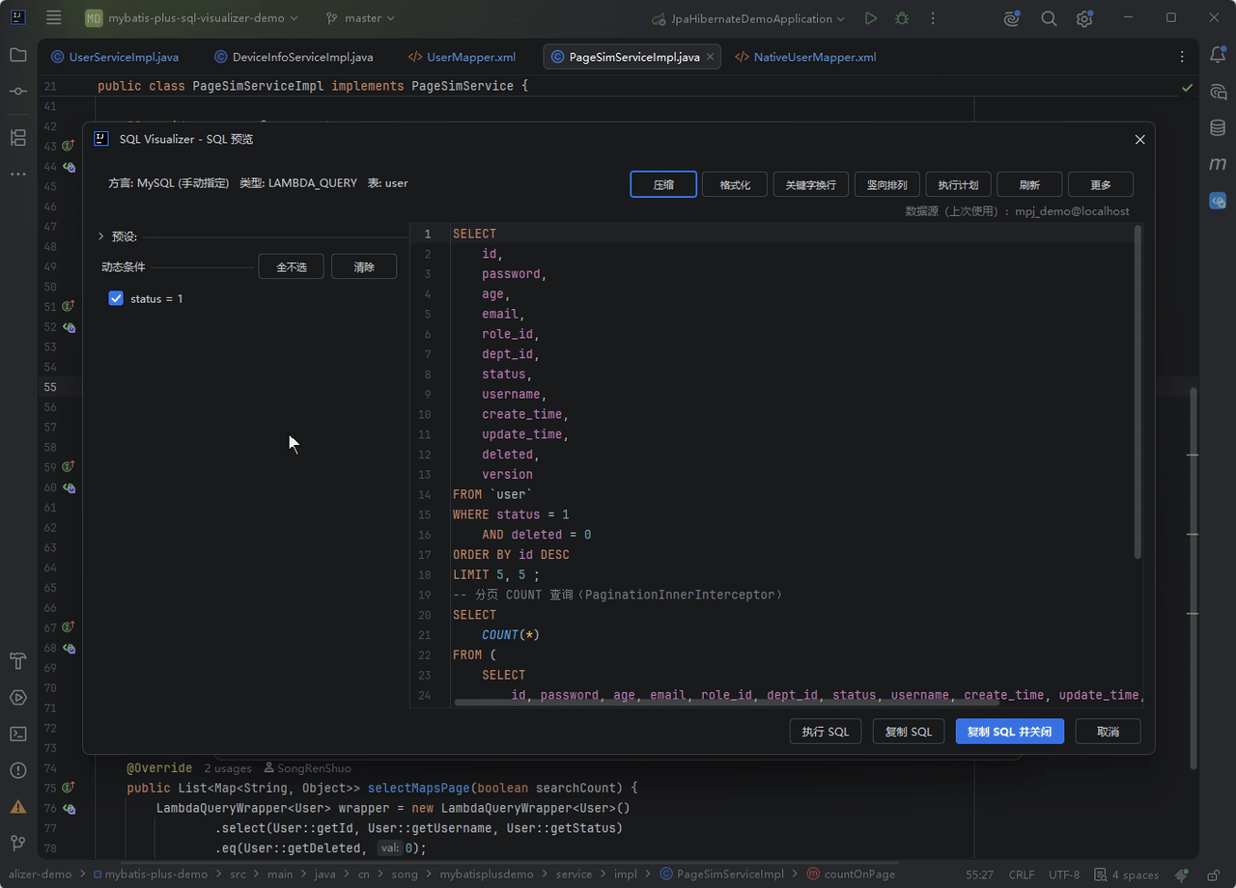
Task: Switch to the DeviceInfoServiceImpl.java tab
Action: pyautogui.click(x=294, y=57)
